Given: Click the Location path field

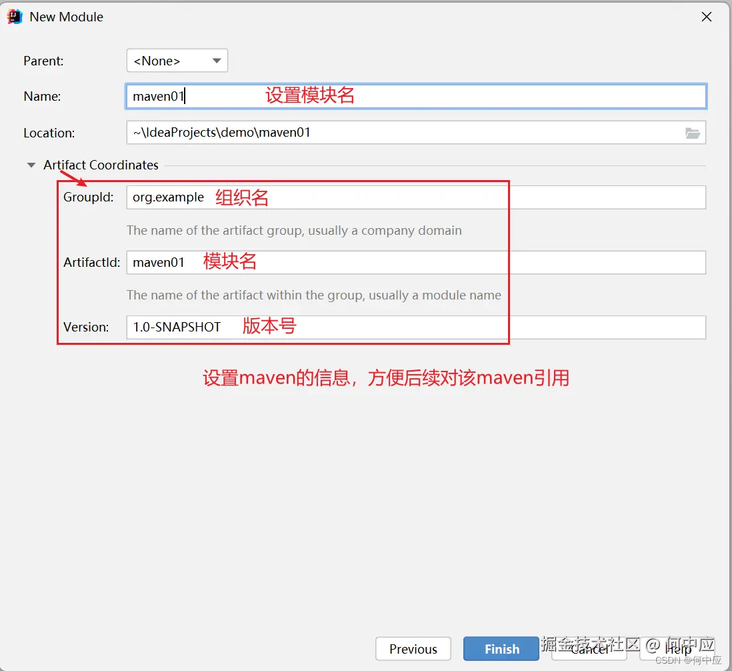Looking at the screenshot, I should tap(416, 133).
